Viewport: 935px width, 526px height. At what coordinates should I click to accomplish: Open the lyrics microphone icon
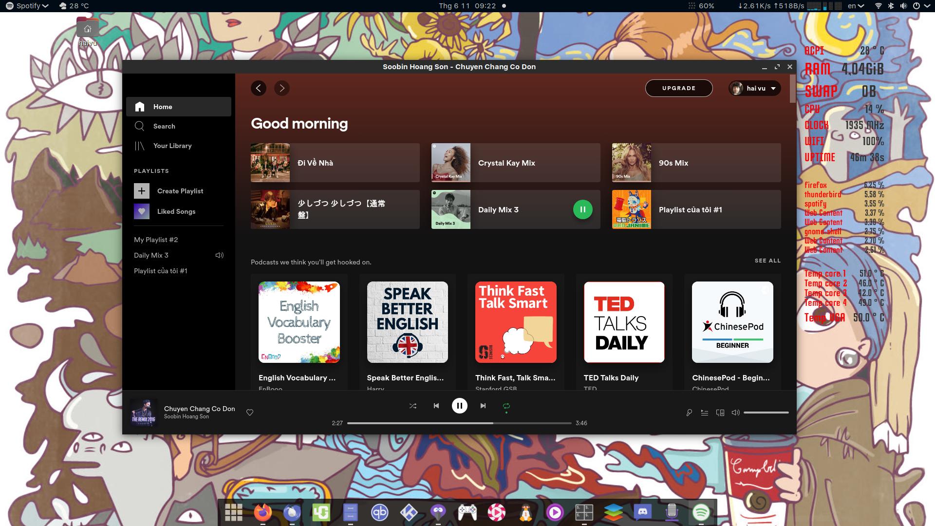[x=689, y=413]
